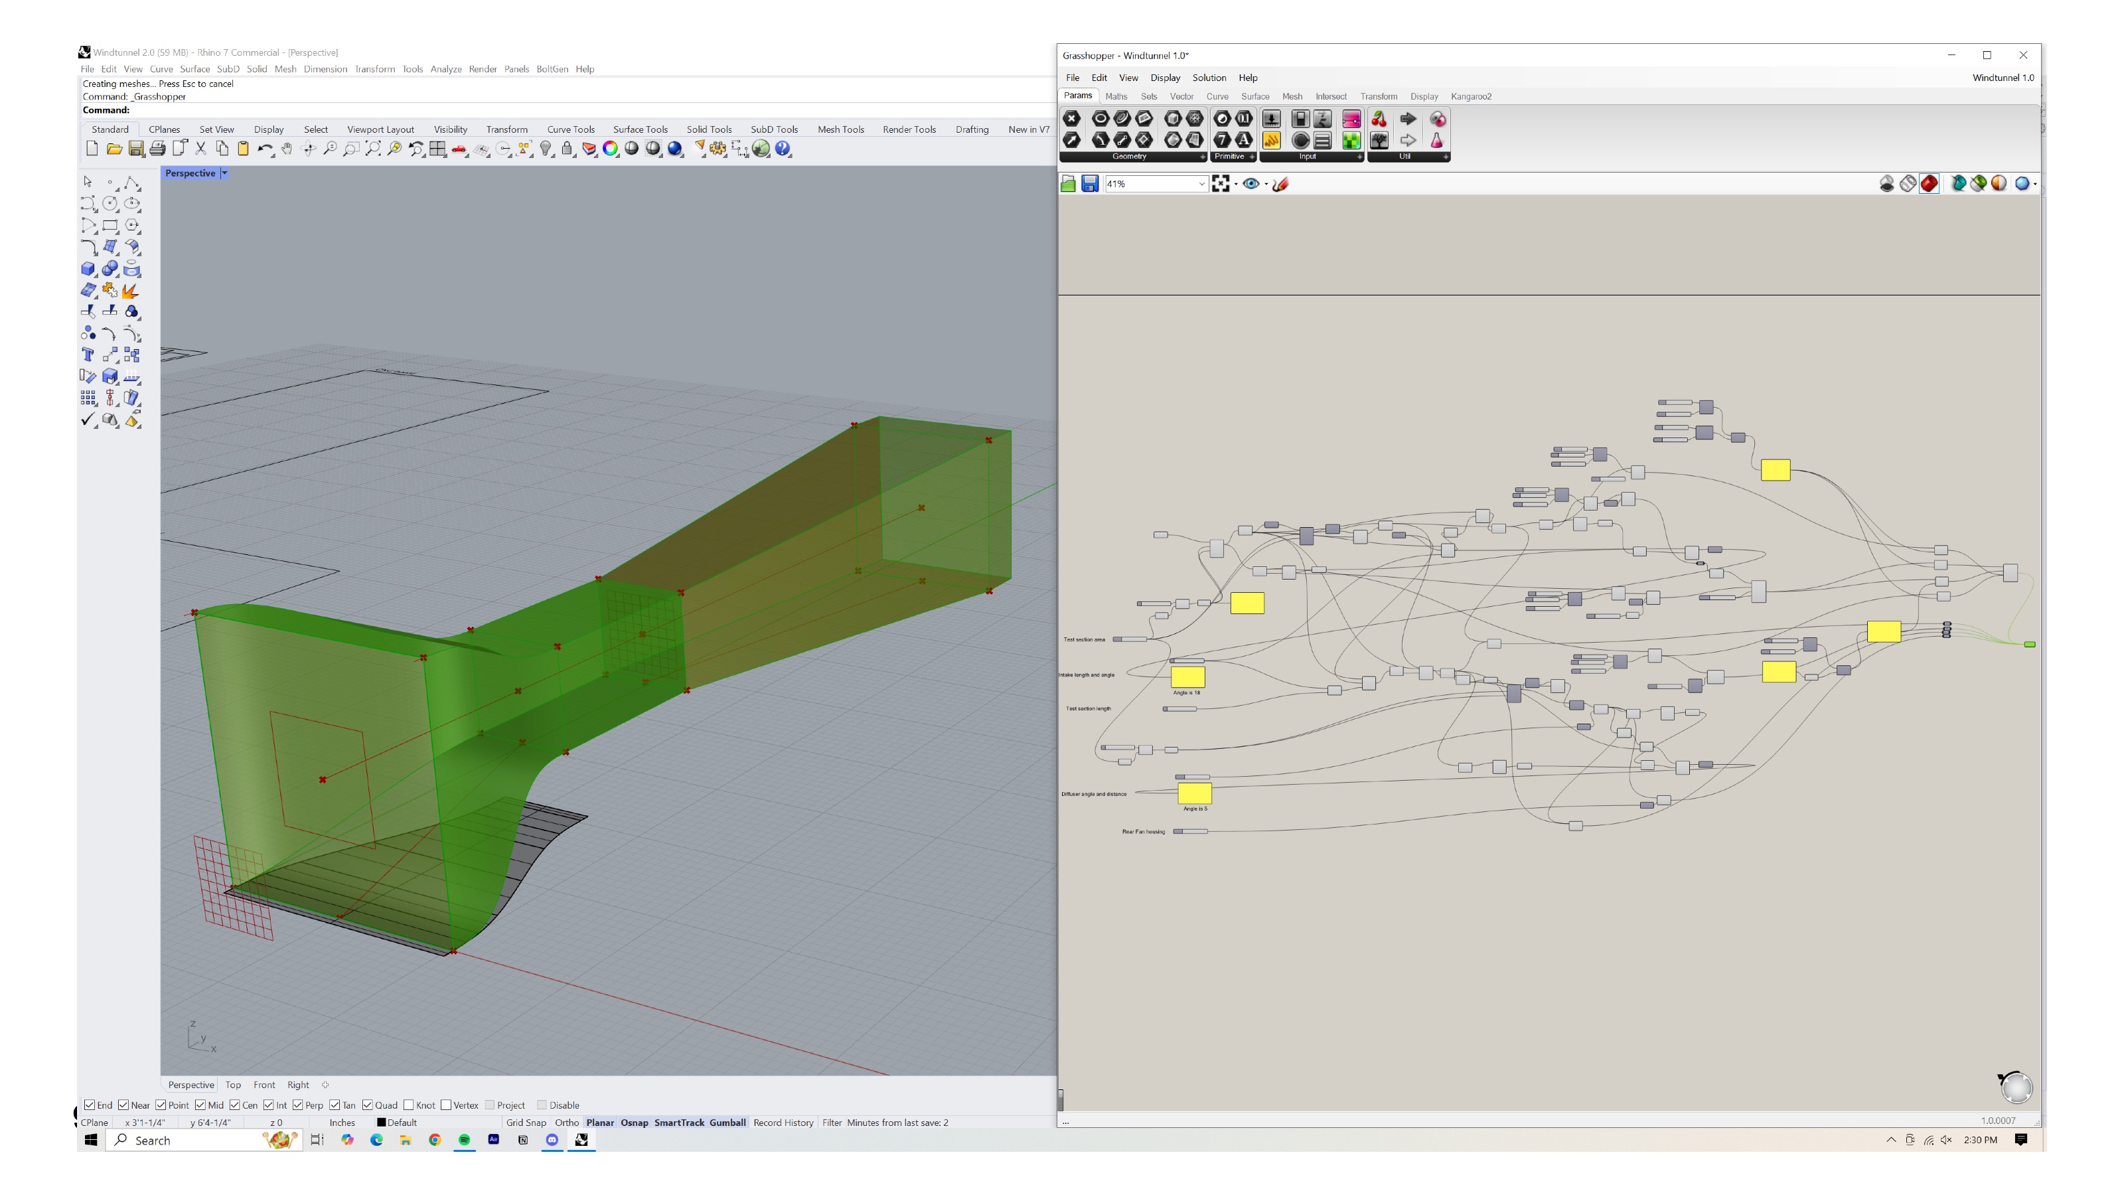The width and height of the screenshot is (2124, 1195).
Task: Click the Zoom Extents icon in Grasshopper
Action: coord(1221,184)
